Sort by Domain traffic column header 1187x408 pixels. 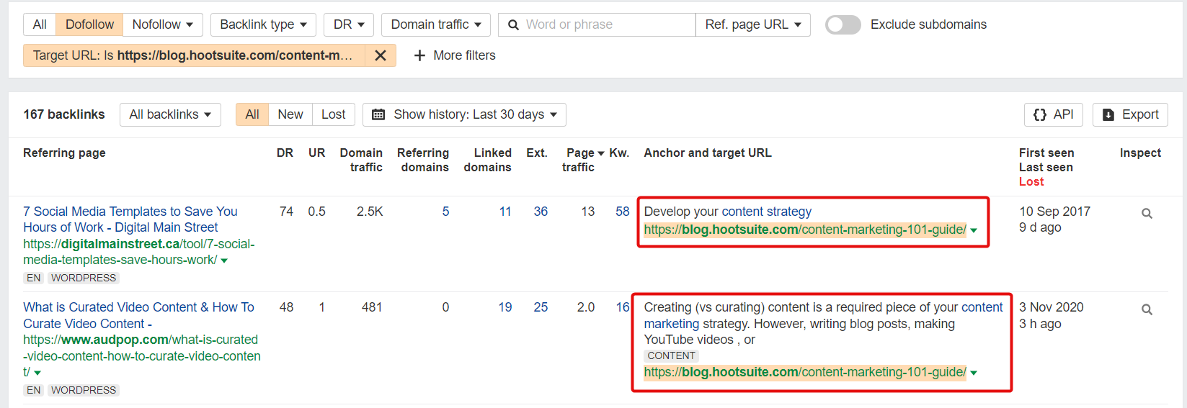(x=361, y=160)
